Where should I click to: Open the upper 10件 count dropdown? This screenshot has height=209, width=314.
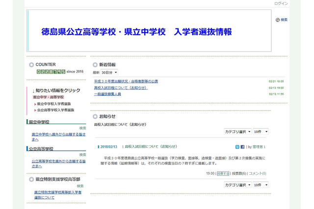click(x=261, y=132)
